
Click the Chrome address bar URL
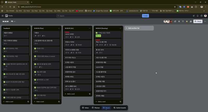[x=31, y=7]
